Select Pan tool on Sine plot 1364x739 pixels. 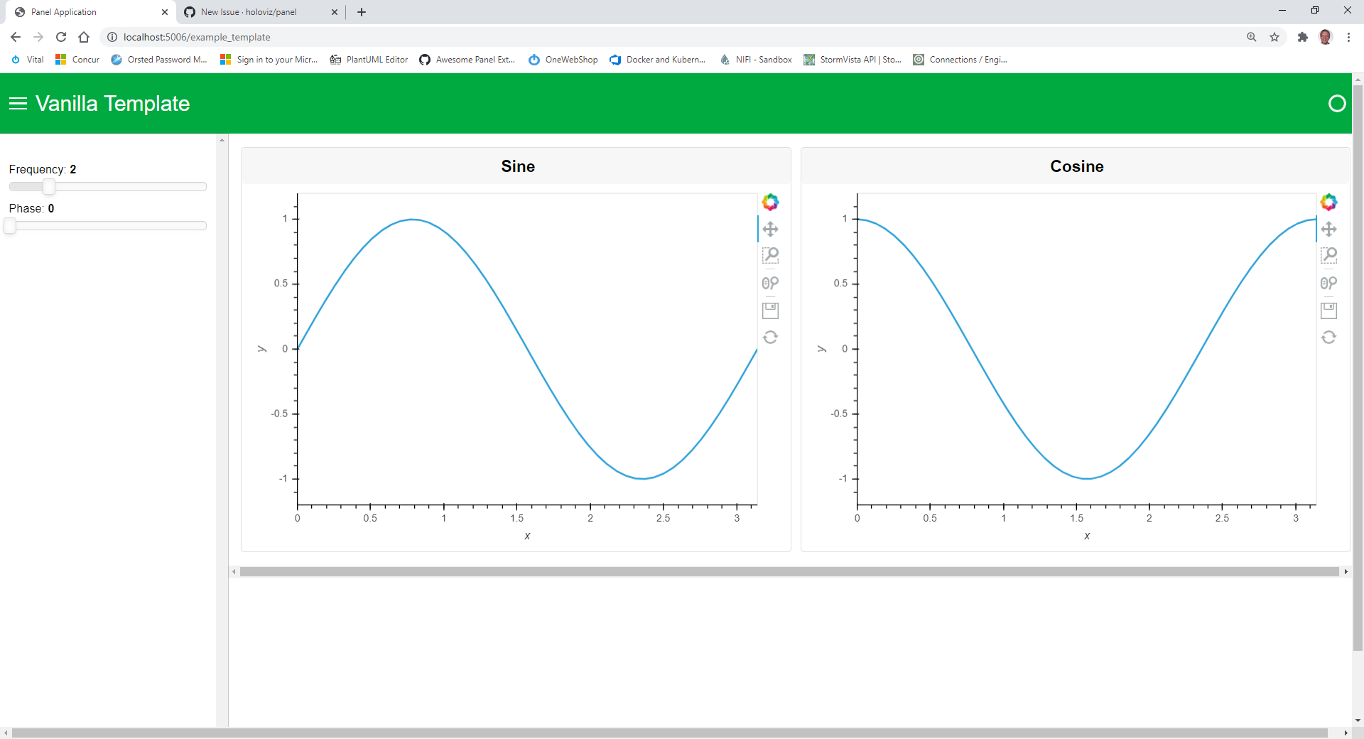coord(770,229)
